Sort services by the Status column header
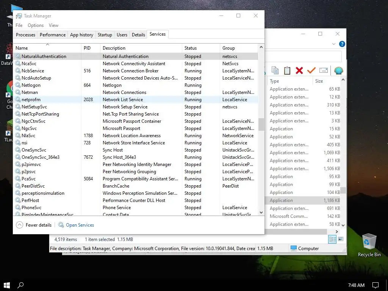The height and width of the screenshot is (291, 388). 201,48
